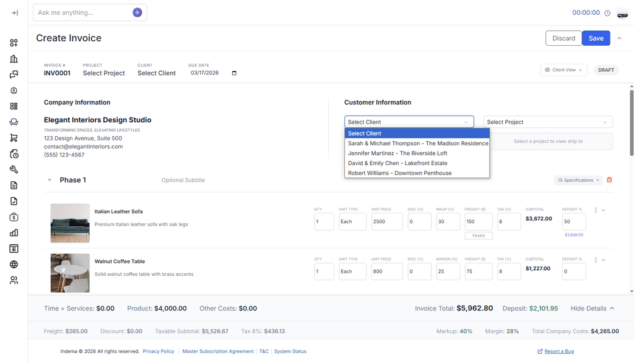Open the bar chart reports sidebar icon

(x=14, y=232)
